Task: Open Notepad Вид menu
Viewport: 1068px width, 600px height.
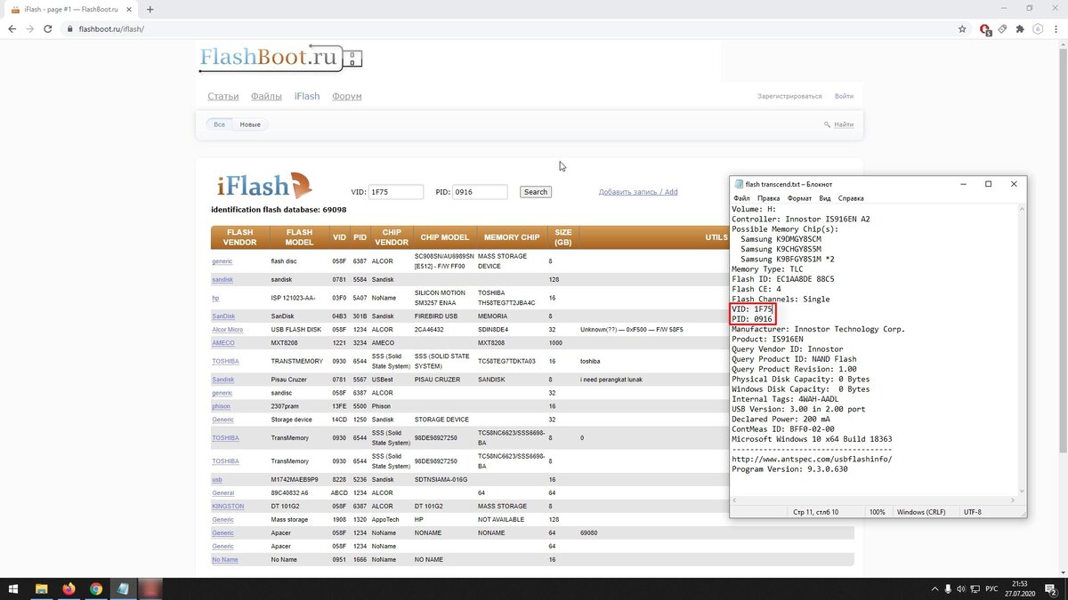Action: [x=825, y=198]
